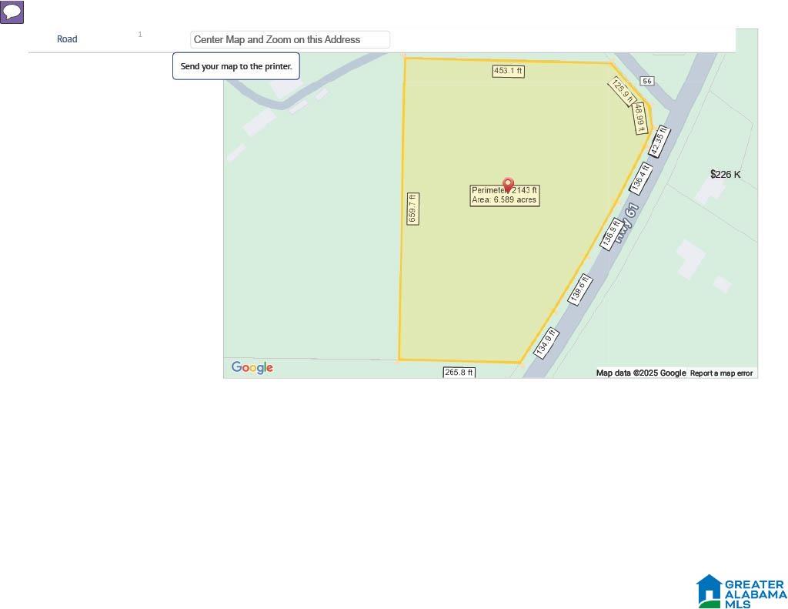Click the 265.8 ft bottom boundary label

coord(459,373)
